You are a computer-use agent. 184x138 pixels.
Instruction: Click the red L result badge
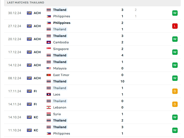175,26
